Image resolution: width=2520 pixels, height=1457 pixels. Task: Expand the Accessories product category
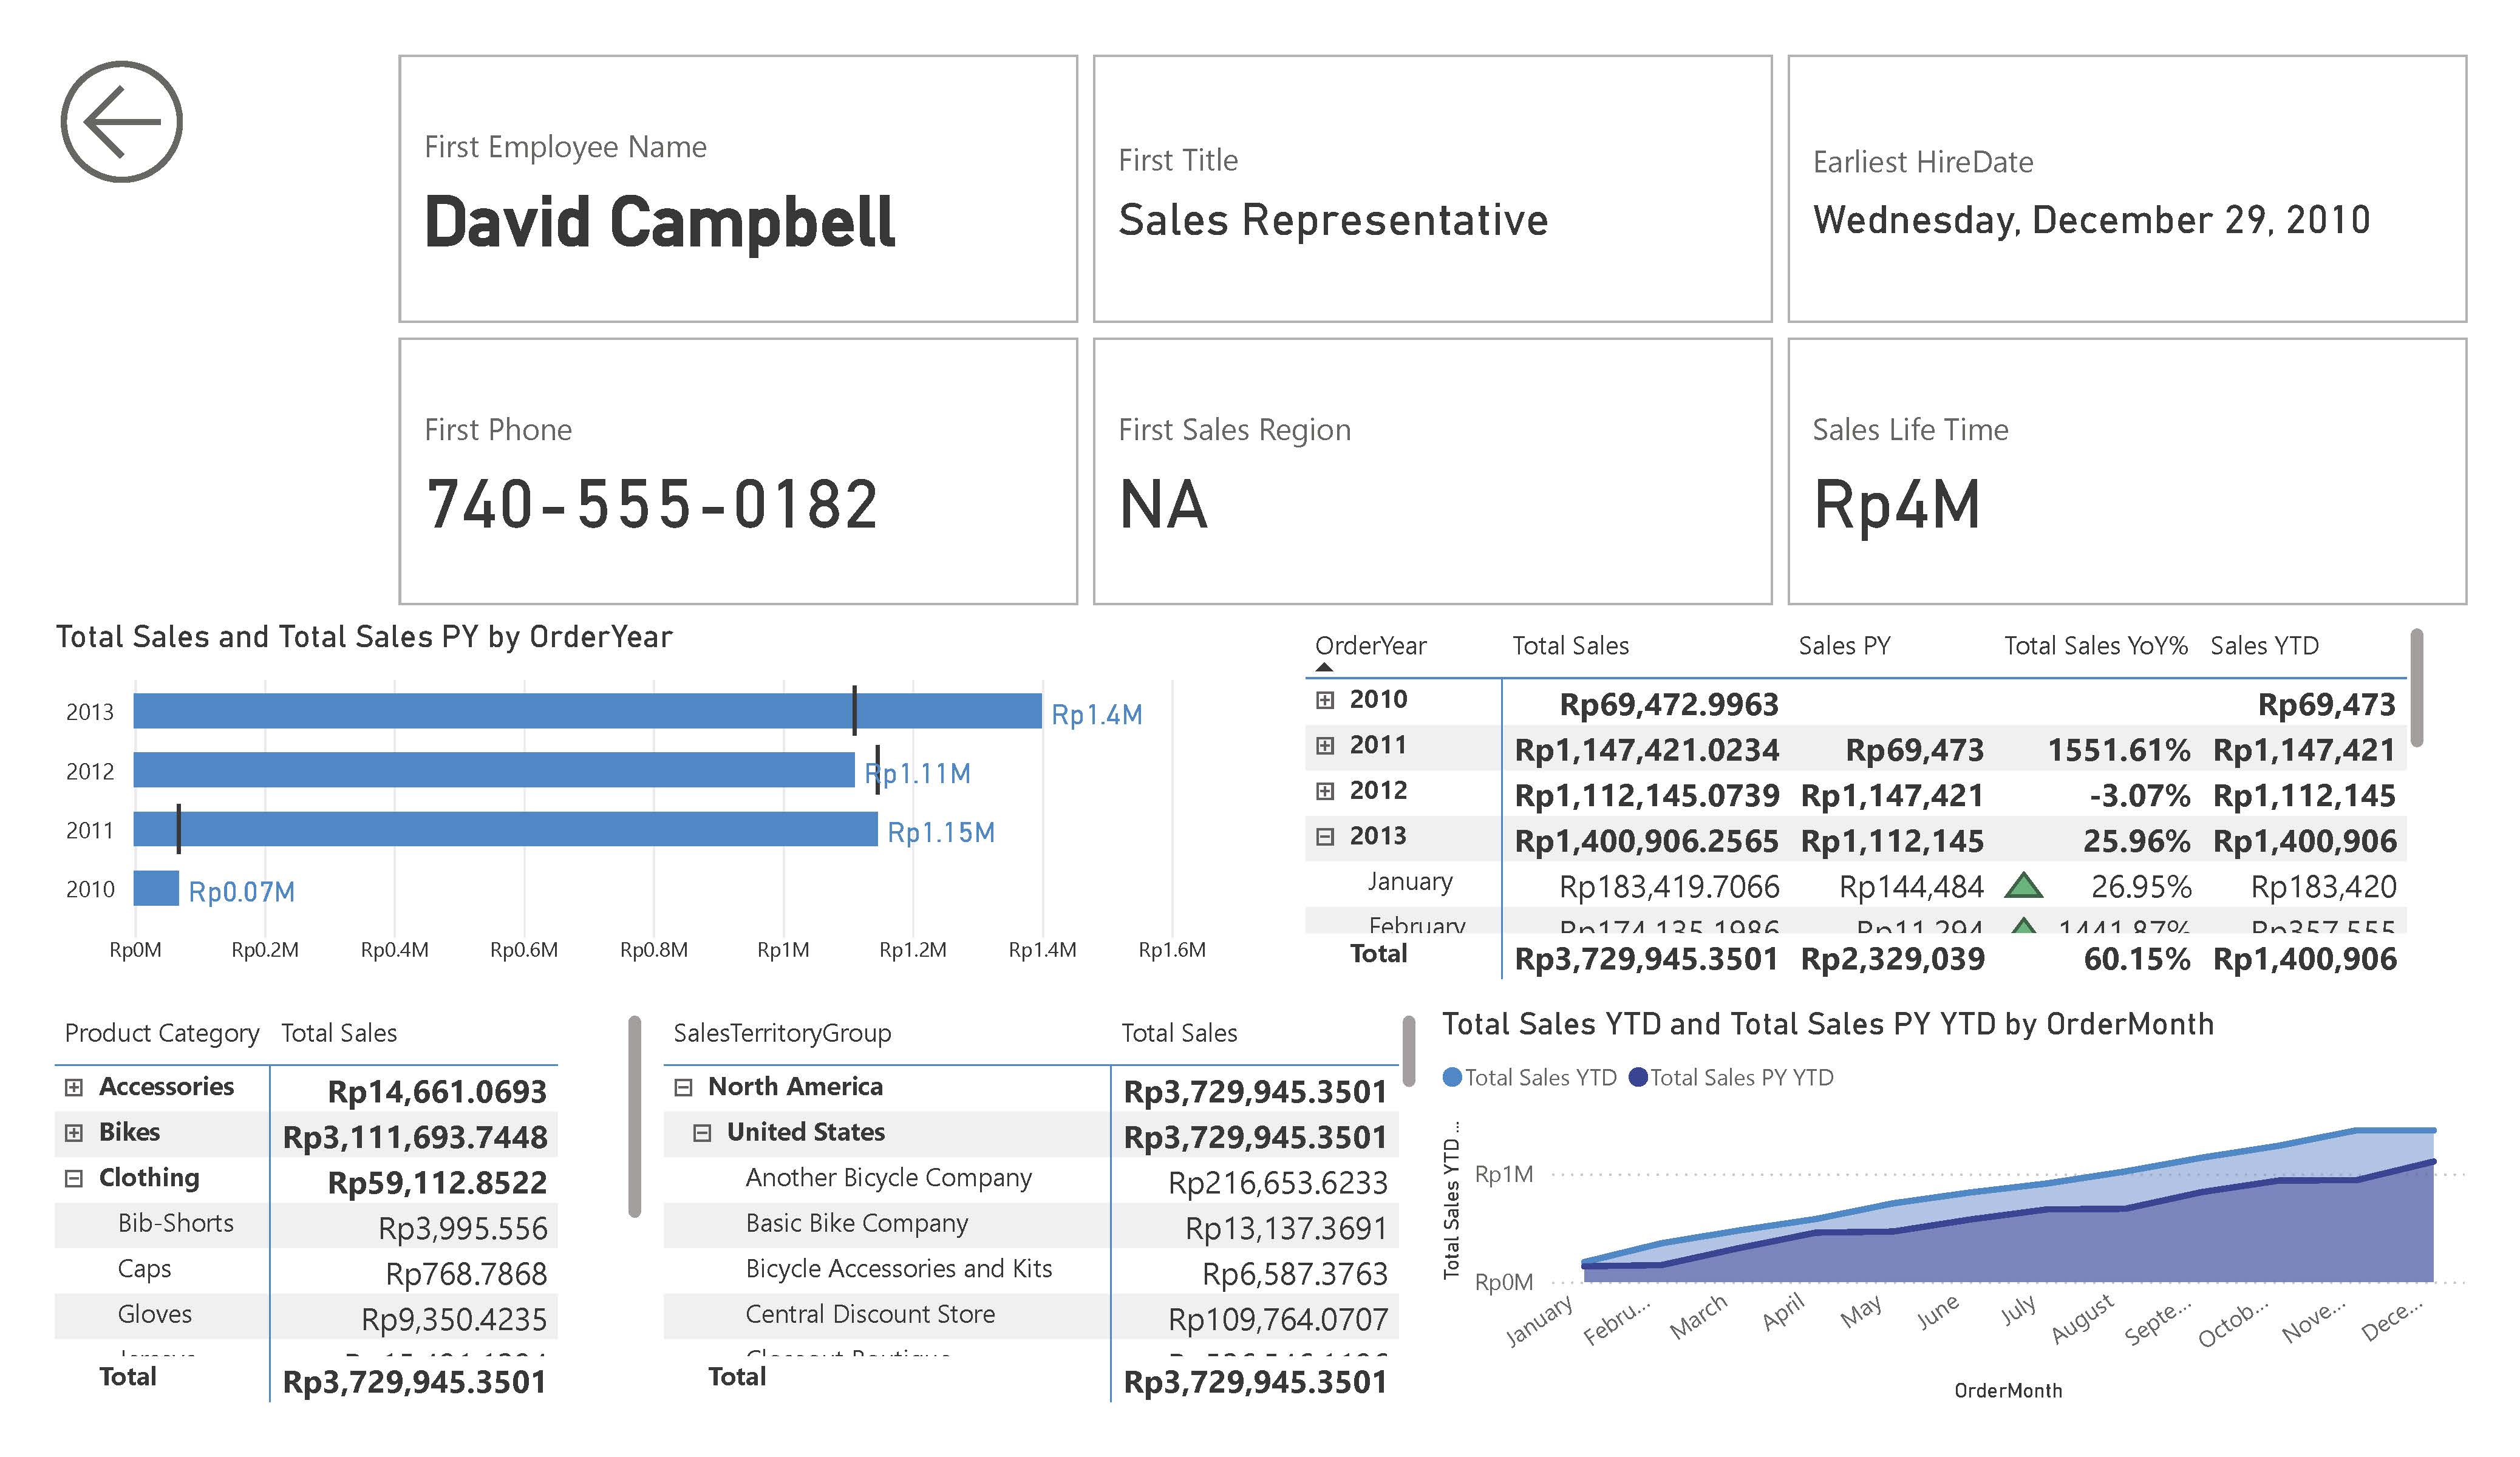[x=74, y=1087]
